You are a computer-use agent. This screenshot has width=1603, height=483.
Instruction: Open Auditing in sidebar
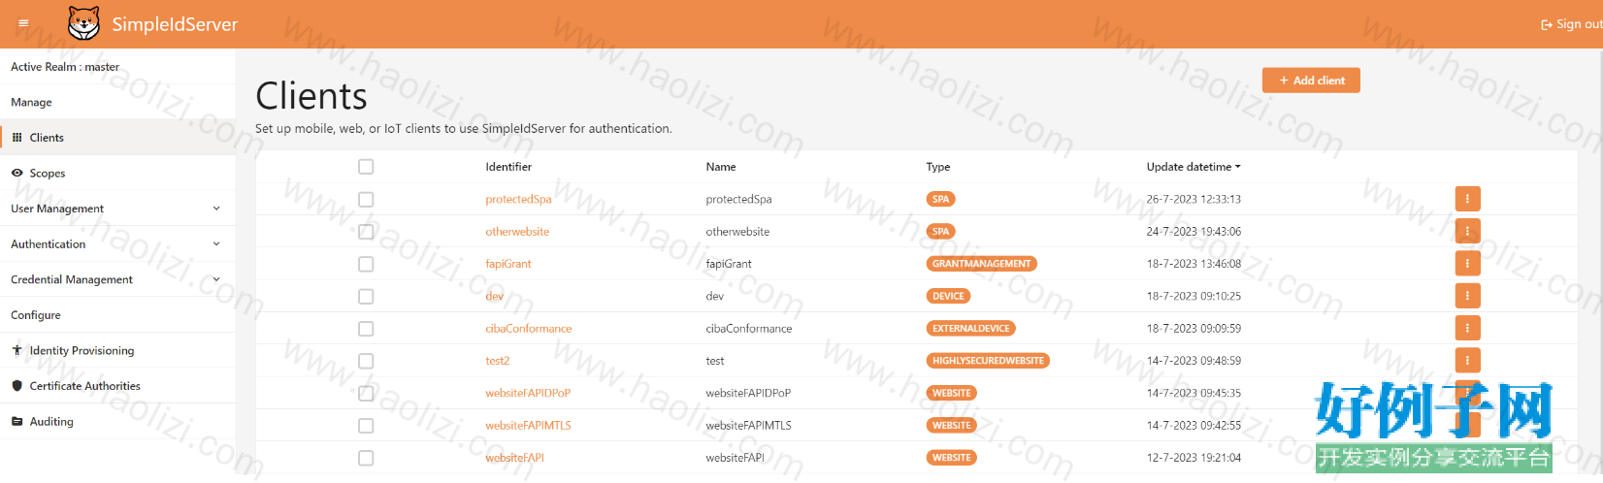[x=117, y=421]
